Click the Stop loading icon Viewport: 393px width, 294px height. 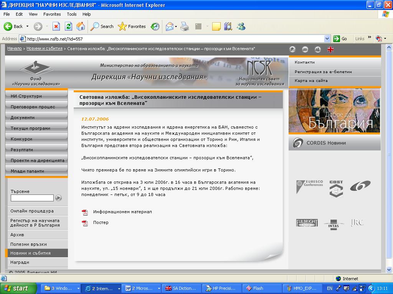click(x=56, y=26)
